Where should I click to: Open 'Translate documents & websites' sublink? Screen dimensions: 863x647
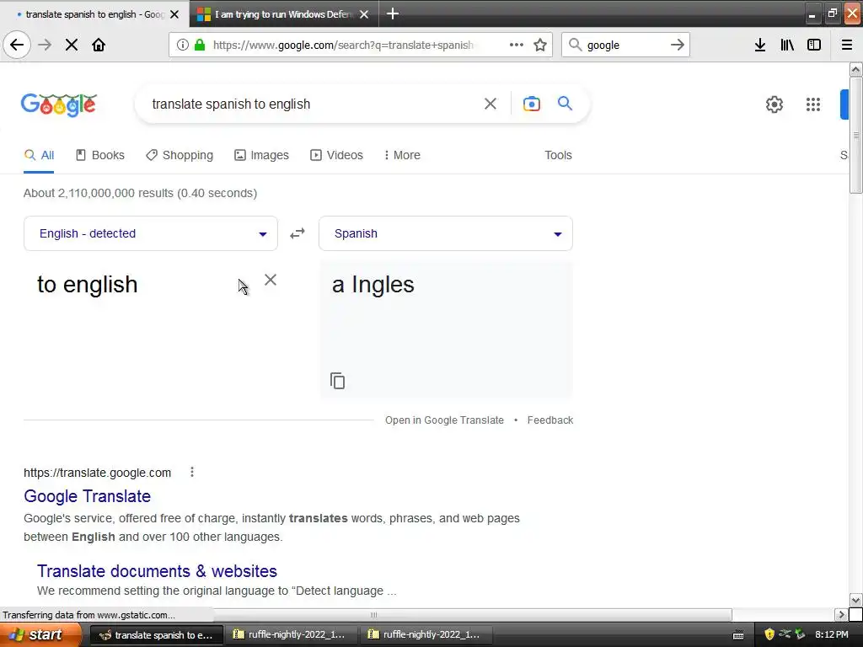pos(157,571)
